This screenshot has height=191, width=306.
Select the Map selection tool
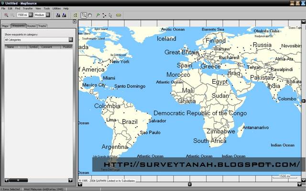[76, 15]
